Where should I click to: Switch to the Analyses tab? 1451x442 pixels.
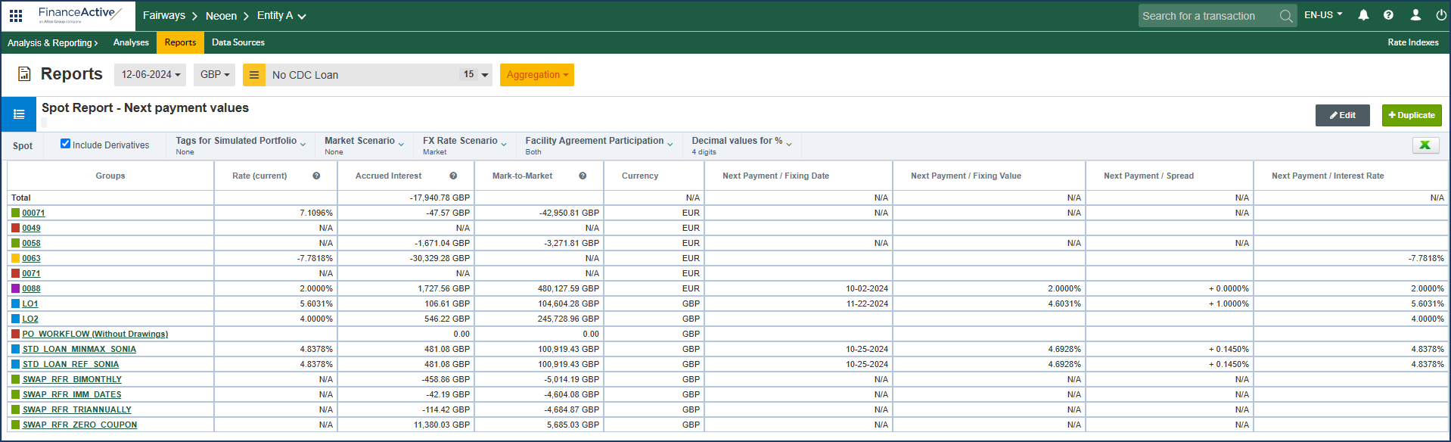tap(131, 42)
